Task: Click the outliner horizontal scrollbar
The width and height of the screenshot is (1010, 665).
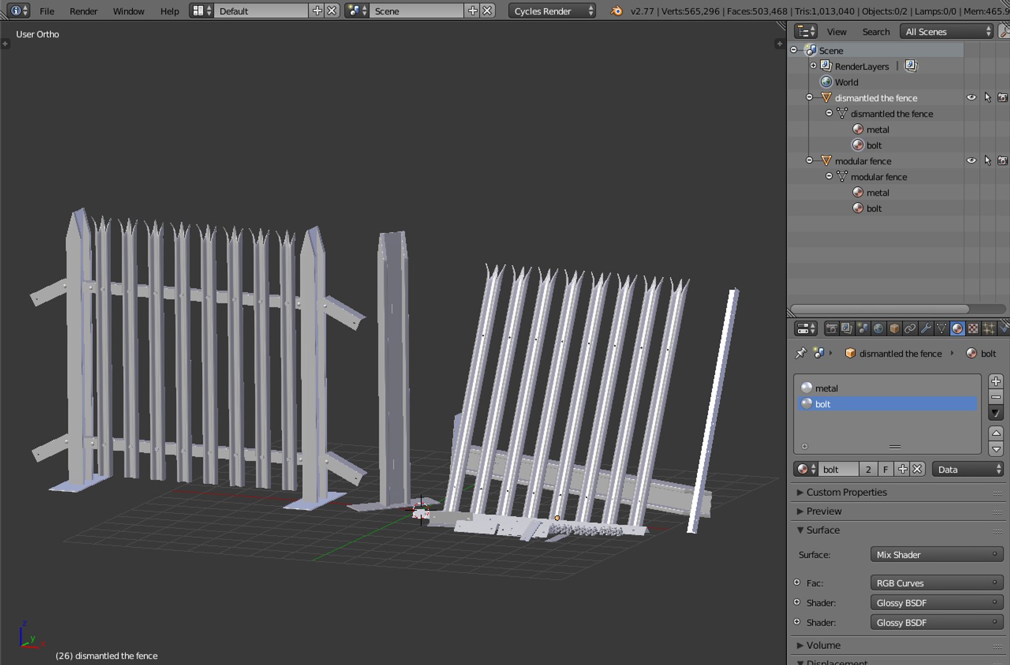Action: 879,308
